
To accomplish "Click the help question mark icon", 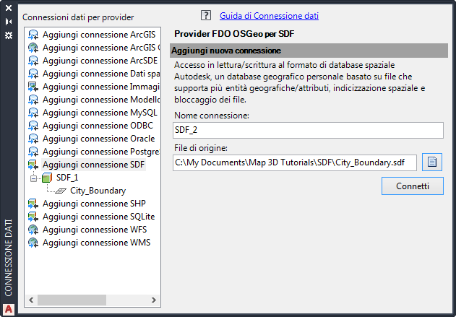I will [x=206, y=15].
